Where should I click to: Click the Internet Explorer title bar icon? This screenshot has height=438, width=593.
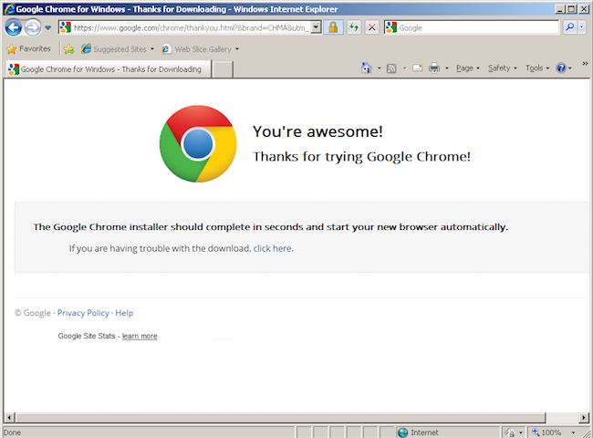click(9, 9)
